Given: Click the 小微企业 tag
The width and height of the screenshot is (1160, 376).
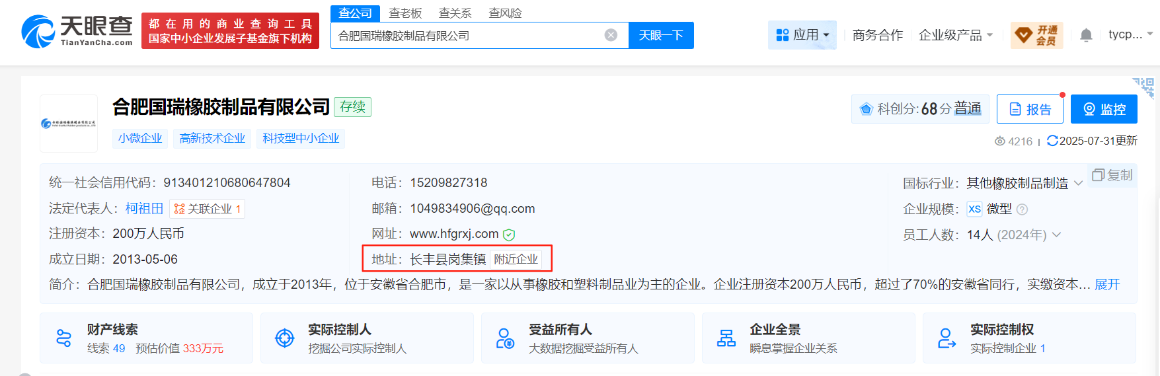Looking at the screenshot, I should (x=140, y=138).
